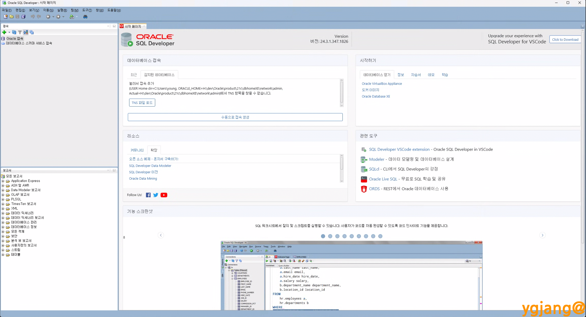586x317 pixels.
Task: Select first carousel dot indicator
Action: (323, 236)
